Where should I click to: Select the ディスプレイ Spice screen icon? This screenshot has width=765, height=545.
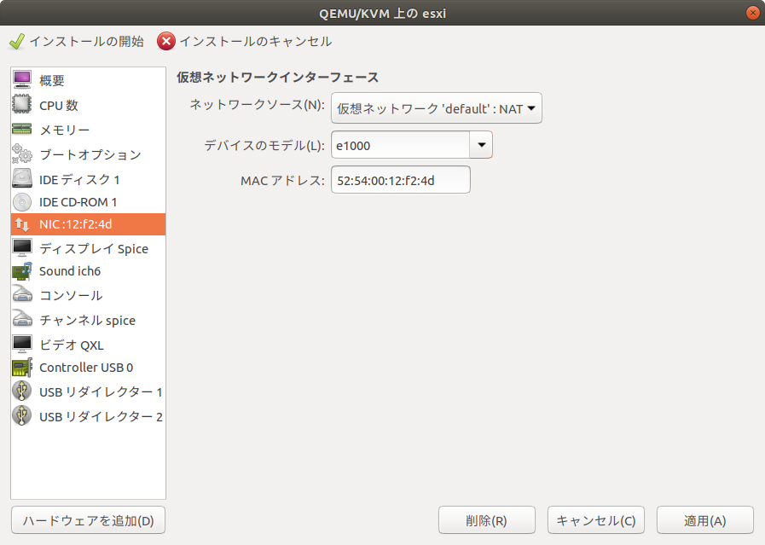pos(22,248)
